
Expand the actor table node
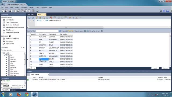[x=7, y=57]
